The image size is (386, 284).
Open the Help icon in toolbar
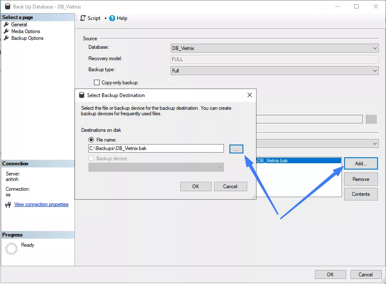pos(112,18)
